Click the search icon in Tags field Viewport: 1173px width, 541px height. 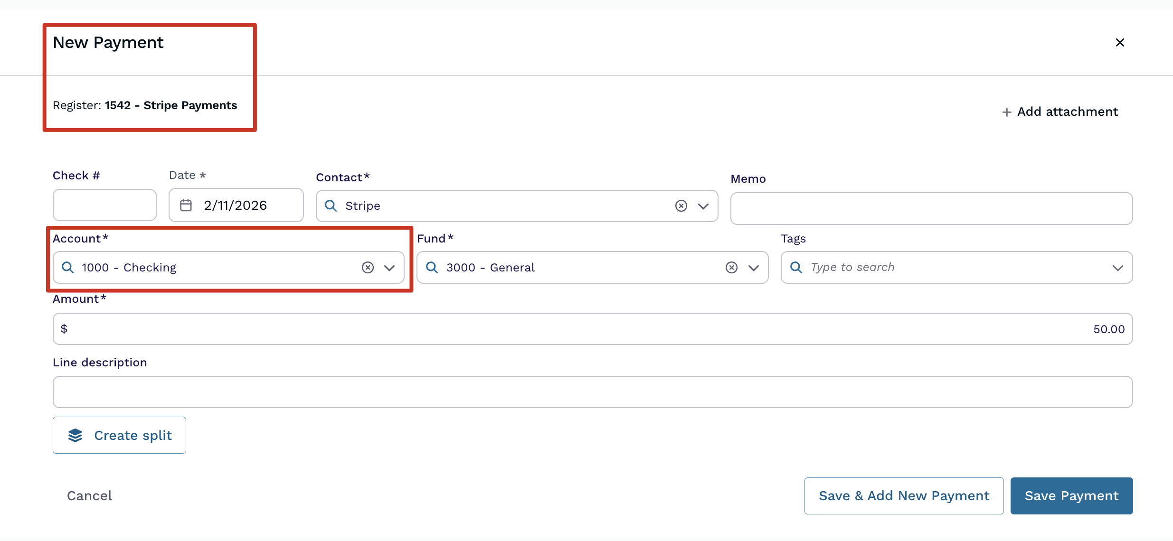[x=796, y=268]
